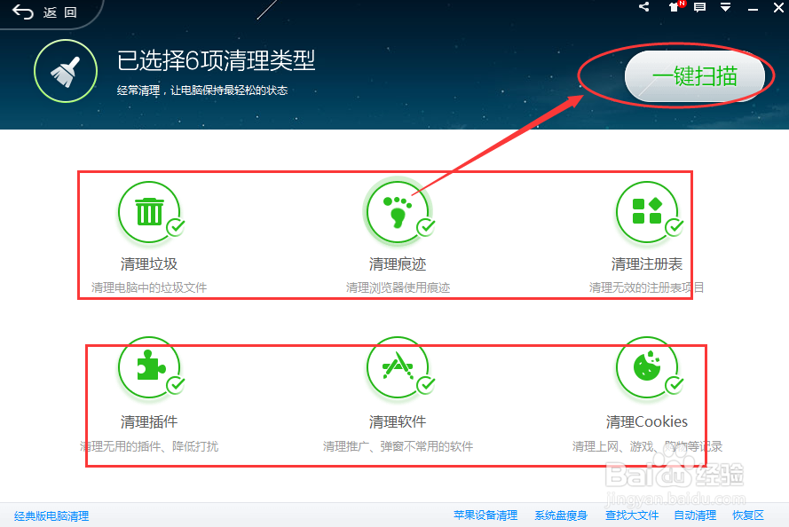This screenshot has width=789, height=527.
Task: Click 经常清理，让电脑保持最轻松的状态 subtitle
Action: [x=202, y=90]
